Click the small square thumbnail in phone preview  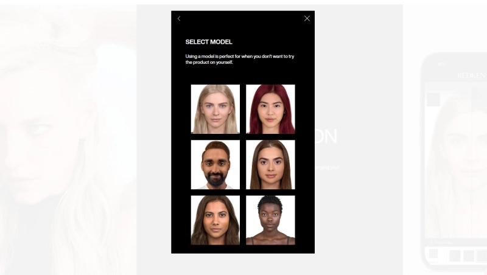[433, 99]
